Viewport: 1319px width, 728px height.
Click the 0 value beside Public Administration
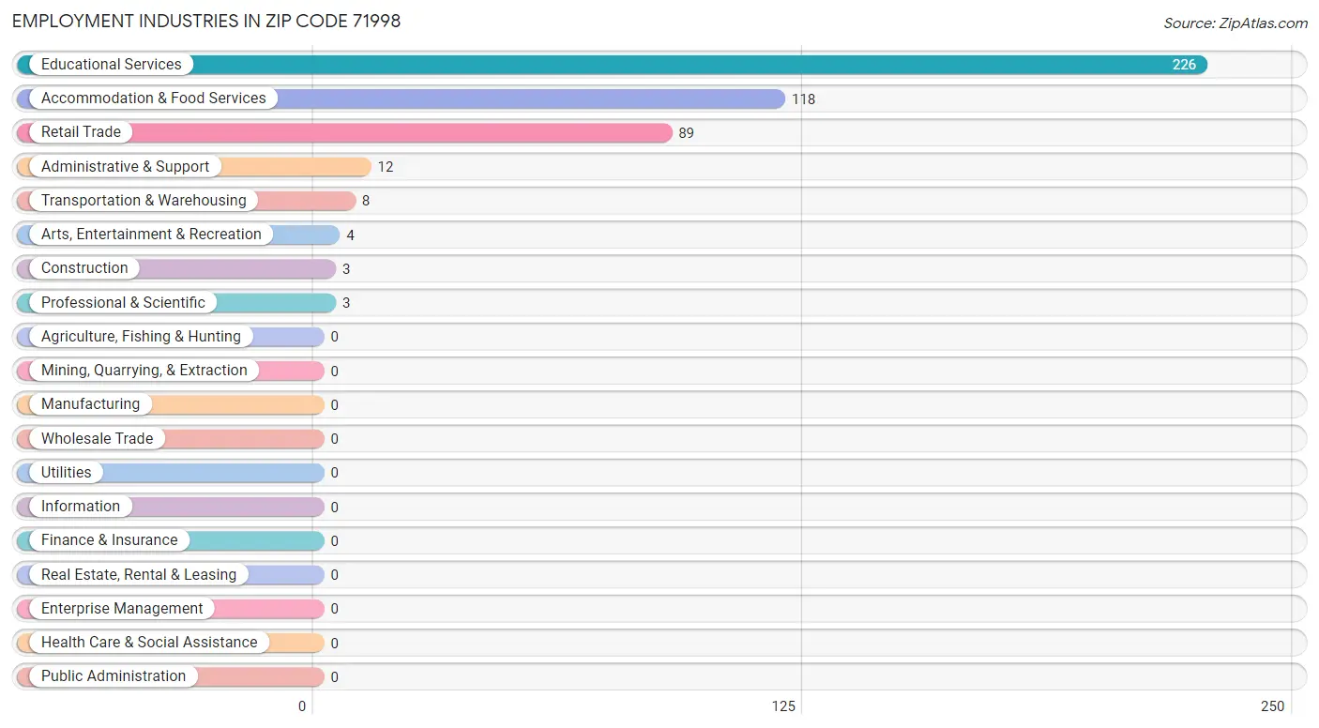coord(334,677)
